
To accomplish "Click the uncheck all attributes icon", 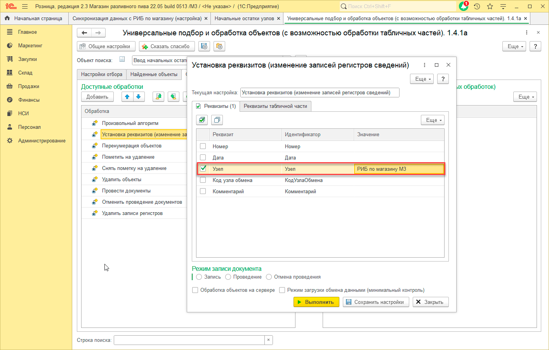I will click(217, 120).
